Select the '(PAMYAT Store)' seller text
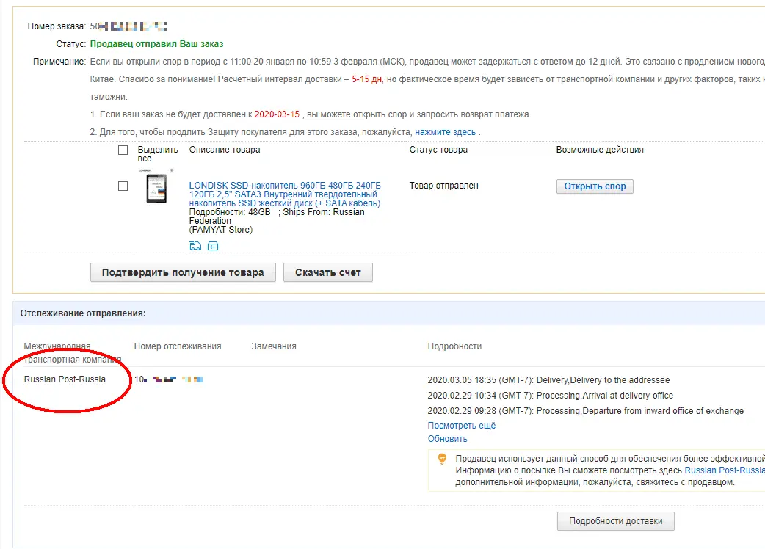765x549 pixels. (221, 230)
